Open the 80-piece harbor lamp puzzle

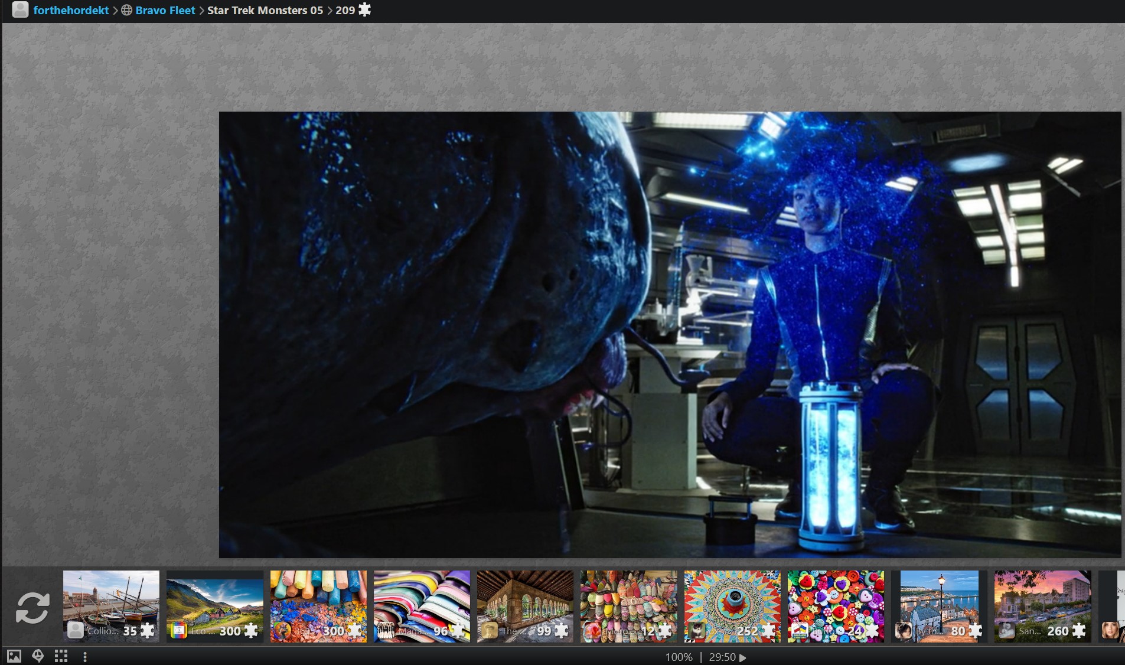click(939, 606)
